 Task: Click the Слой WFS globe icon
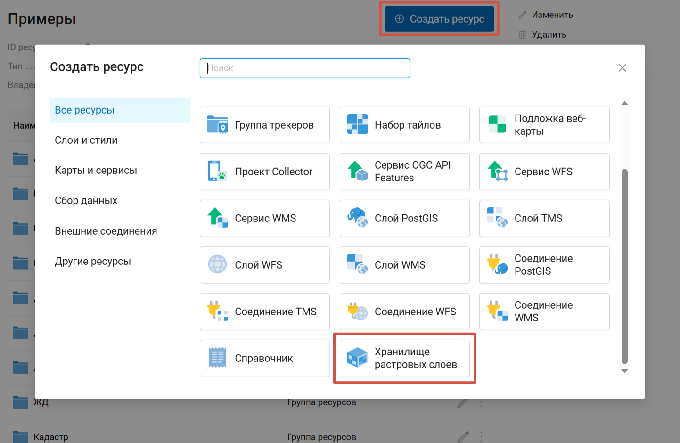point(217,265)
